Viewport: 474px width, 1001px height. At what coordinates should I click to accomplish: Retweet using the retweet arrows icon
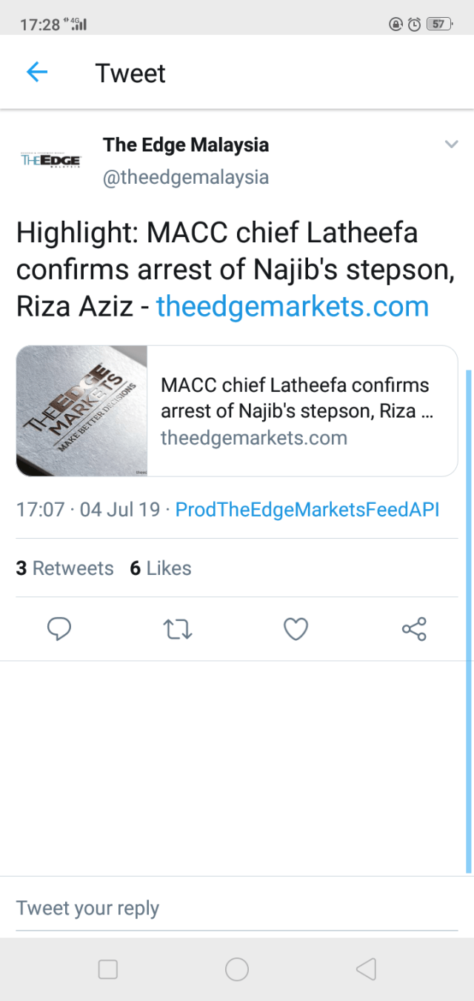pyautogui.click(x=177, y=630)
